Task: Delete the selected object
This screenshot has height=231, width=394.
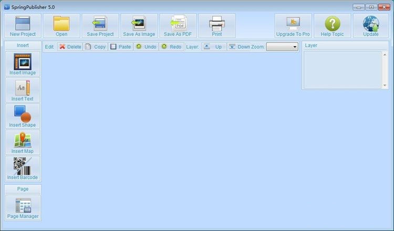Action: (70, 47)
